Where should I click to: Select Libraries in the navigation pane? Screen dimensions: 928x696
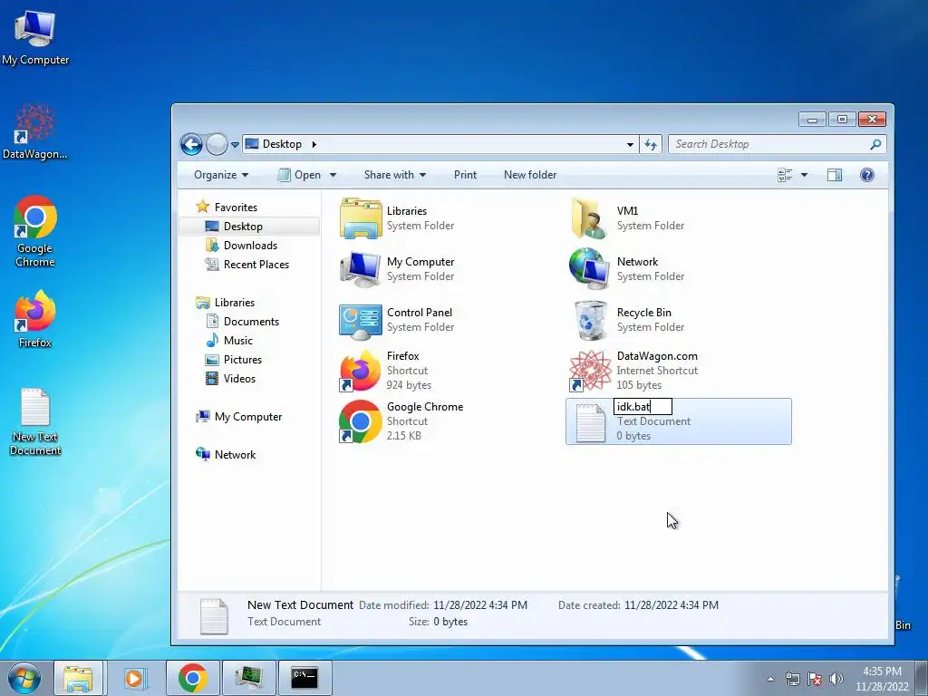[226, 303]
